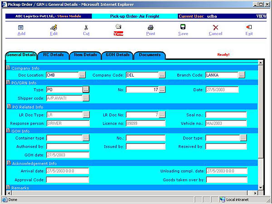The height and width of the screenshot is (204, 272).
Task: Click the Seal no. input field
Action: point(226,115)
